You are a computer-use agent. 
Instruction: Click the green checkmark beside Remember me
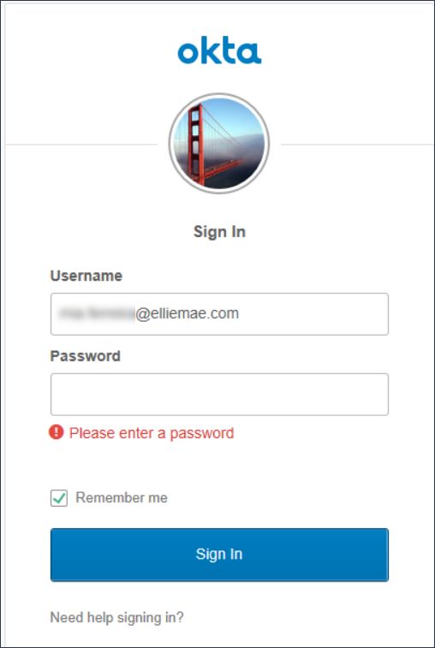59,498
